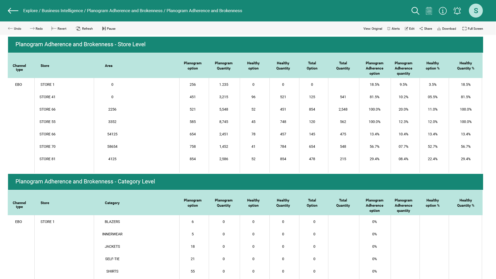Click the Info icon in the top bar
This screenshot has width=496, height=279.
click(443, 11)
